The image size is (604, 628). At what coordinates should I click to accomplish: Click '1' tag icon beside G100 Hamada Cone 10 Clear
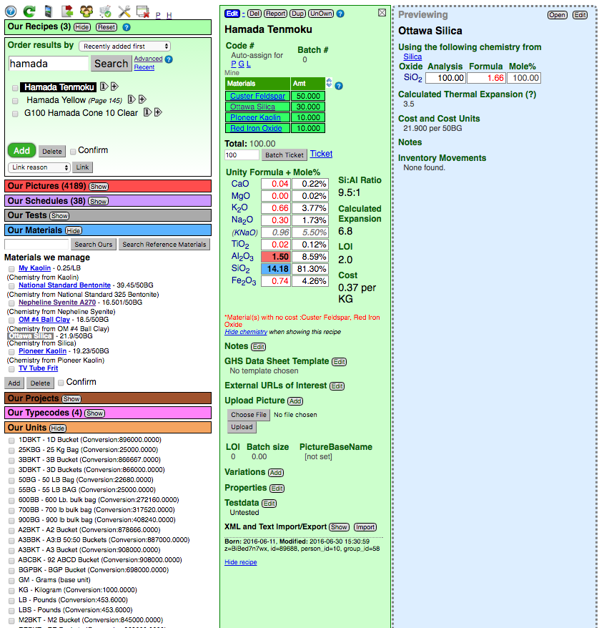pos(147,112)
